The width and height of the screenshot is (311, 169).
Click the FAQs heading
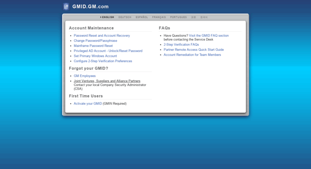click(165, 28)
